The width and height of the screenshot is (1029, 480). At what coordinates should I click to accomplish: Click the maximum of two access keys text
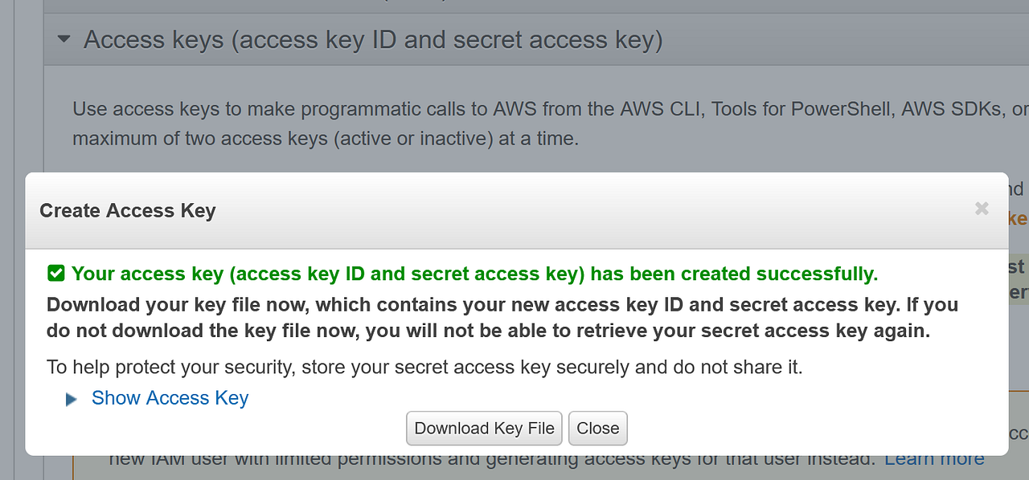[325, 138]
